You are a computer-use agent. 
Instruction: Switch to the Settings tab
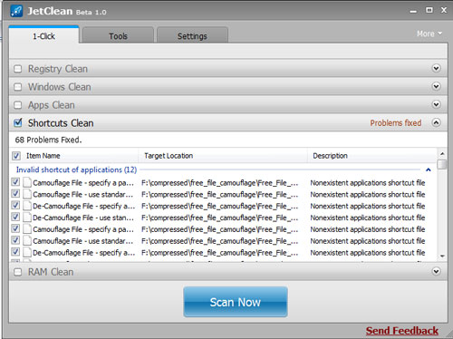tap(192, 36)
